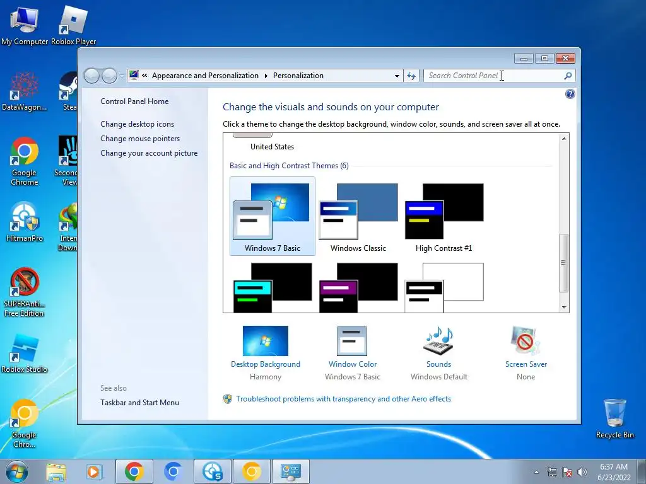The height and width of the screenshot is (484, 646).
Task: Open the Recycle Bin
Action: (x=614, y=418)
